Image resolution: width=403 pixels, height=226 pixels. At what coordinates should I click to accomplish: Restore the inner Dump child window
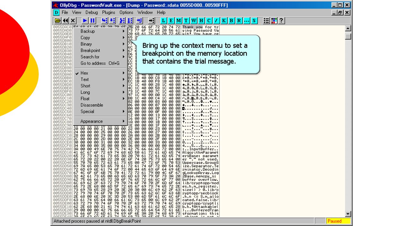click(x=340, y=13)
